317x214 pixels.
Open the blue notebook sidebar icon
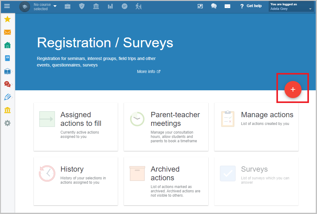[7, 58]
